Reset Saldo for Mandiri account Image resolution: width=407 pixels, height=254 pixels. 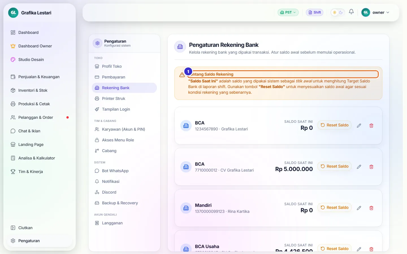click(334, 207)
